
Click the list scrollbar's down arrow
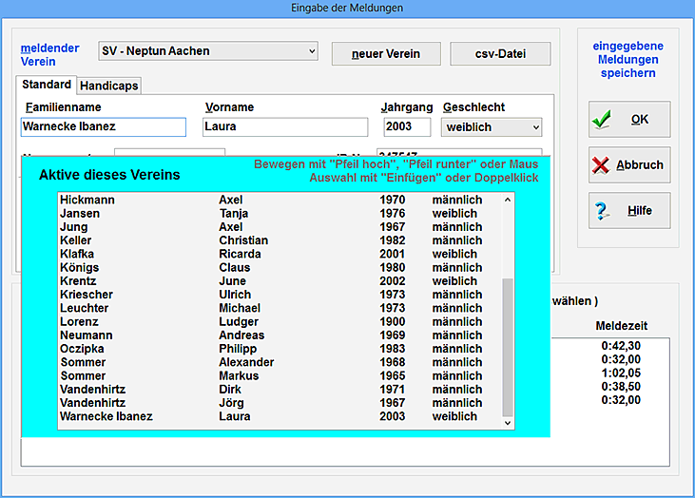coord(507,423)
